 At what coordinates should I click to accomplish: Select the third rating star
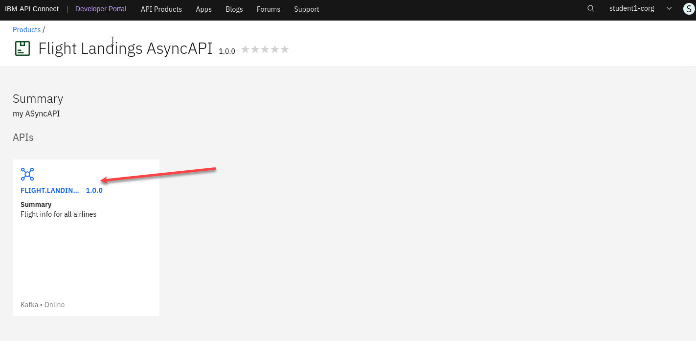265,49
